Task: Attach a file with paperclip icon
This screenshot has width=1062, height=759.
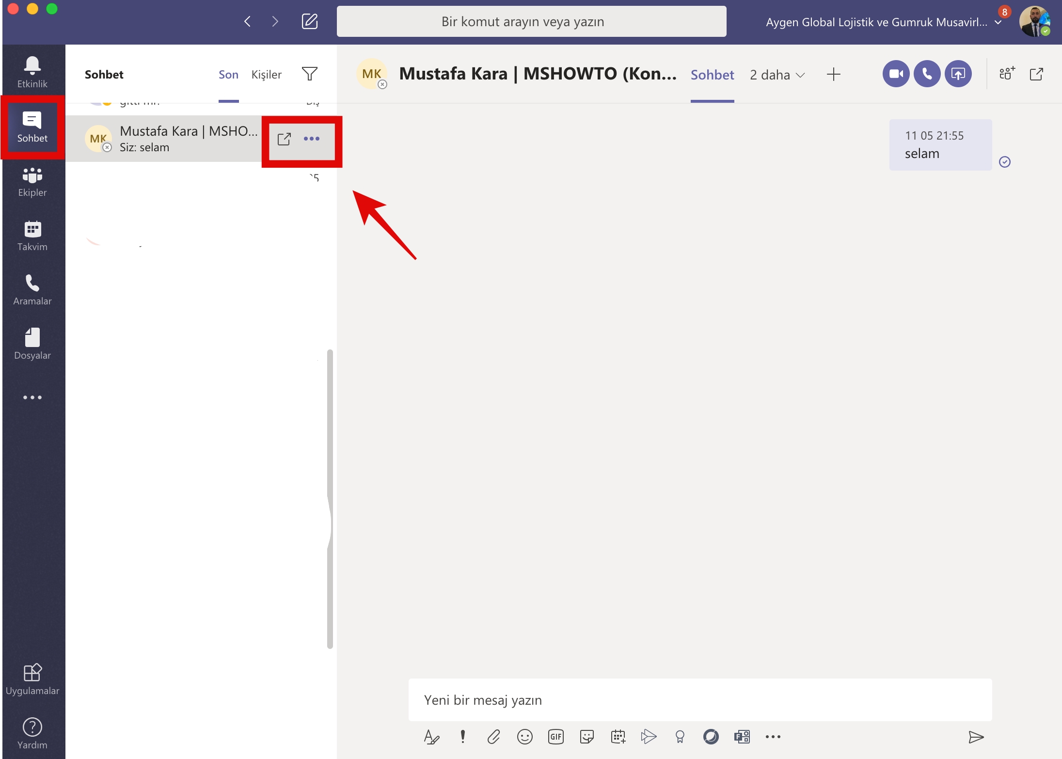Action: click(x=493, y=737)
